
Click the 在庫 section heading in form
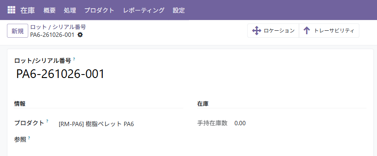[203, 104]
